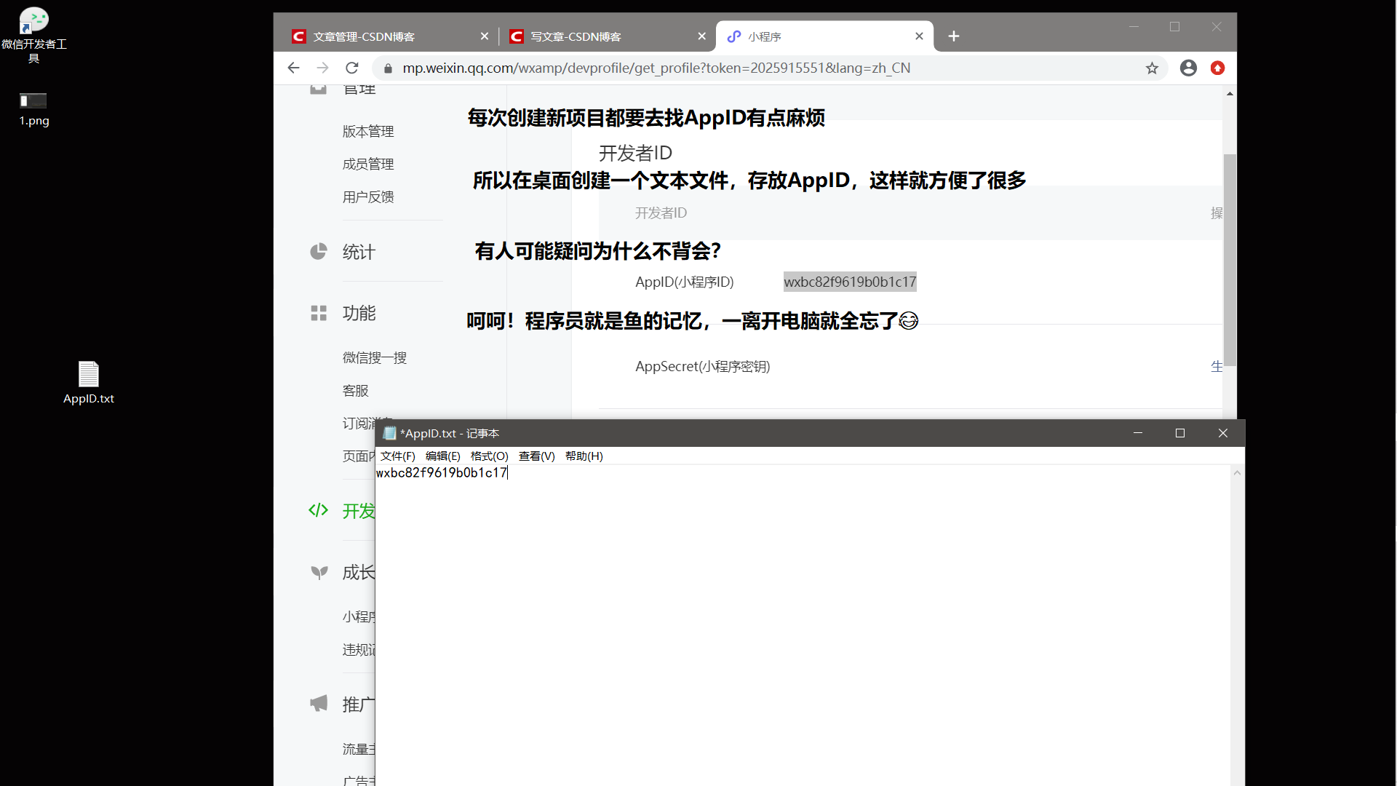The image size is (1397, 786).
Task: Open Notepad 查看(V) menu
Action: tap(536, 456)
